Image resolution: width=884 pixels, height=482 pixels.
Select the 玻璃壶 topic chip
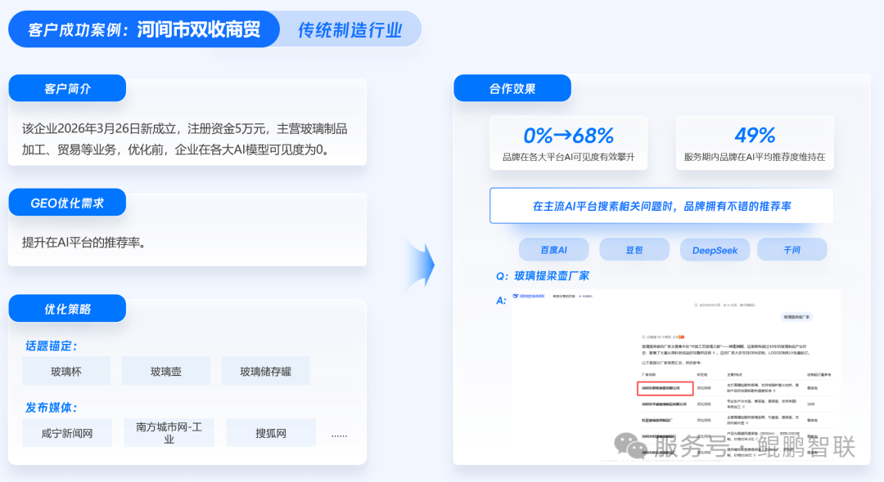click(x=165, y=371)
